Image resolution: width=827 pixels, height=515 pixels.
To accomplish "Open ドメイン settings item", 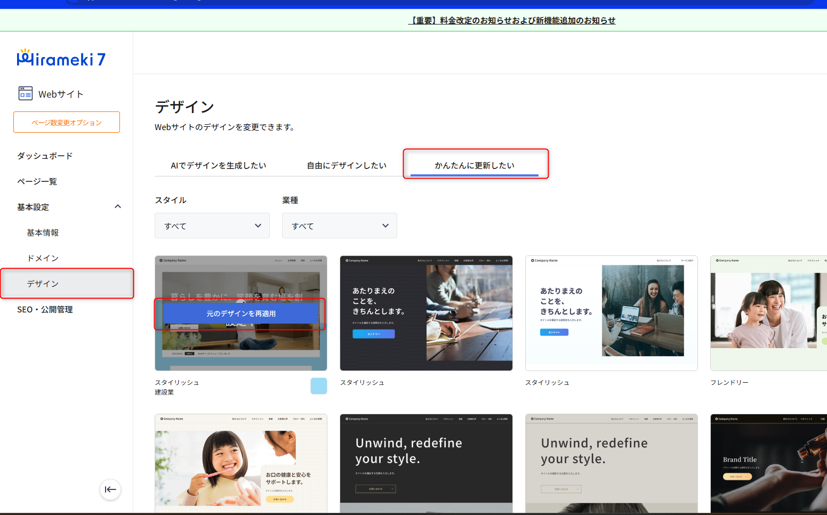I will 43,258.
